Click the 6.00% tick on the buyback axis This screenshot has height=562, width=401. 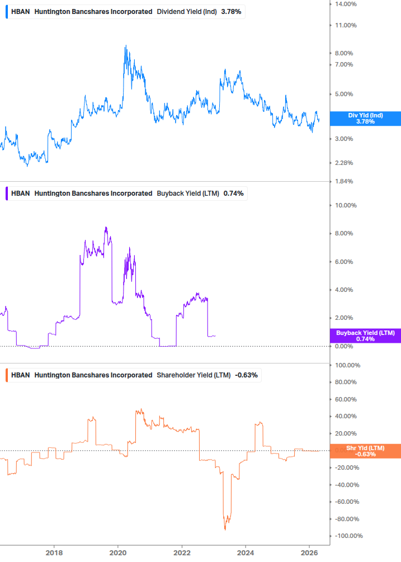click(344, 262)
